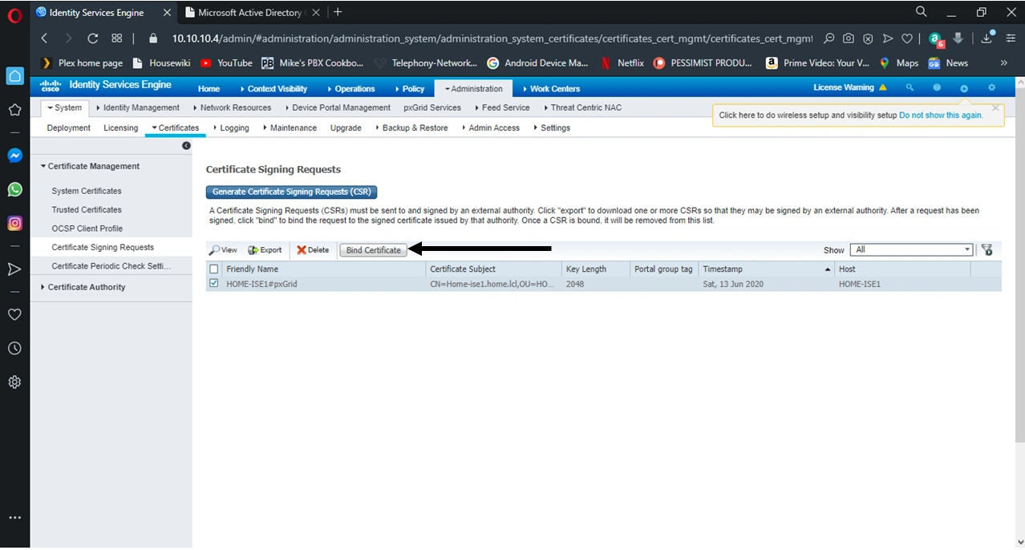Add page to bookmarks heart in address bar

tap(907, 38)
